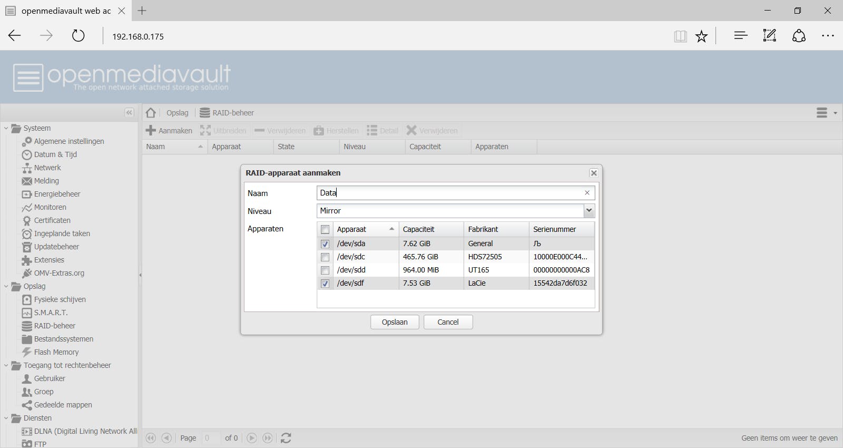Uncheck the /dev/sda device checkbox
This screenshot has height=448, width=843.
325,244
